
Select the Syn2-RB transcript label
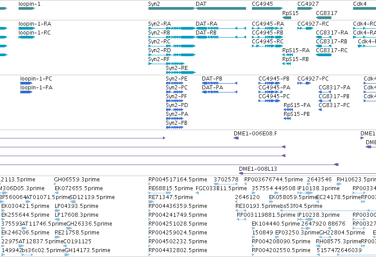click(x=159, y=33)
